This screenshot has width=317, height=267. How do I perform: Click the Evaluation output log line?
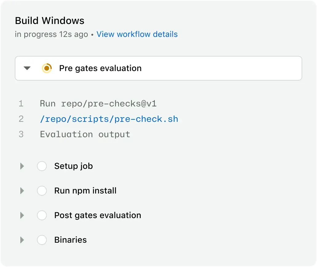(85, 135)
